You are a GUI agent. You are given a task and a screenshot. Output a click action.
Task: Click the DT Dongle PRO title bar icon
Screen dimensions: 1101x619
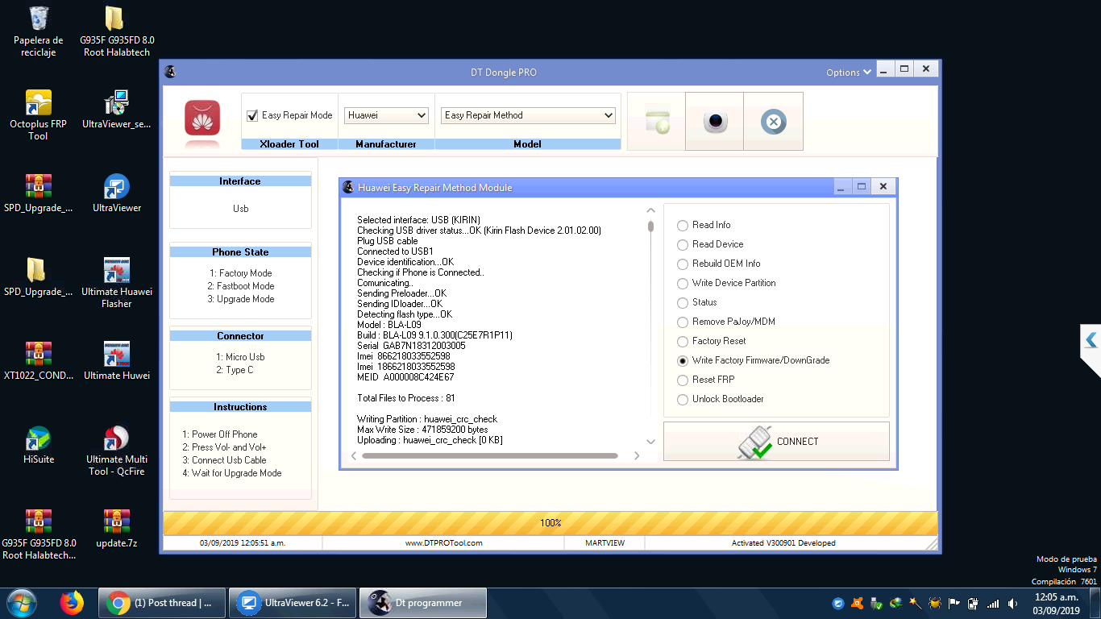click(170, 72)
